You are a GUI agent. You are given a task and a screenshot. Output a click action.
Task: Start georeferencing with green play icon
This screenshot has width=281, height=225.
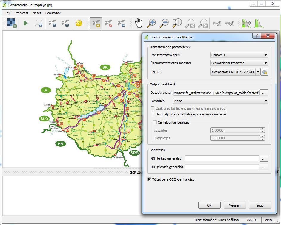26,23
